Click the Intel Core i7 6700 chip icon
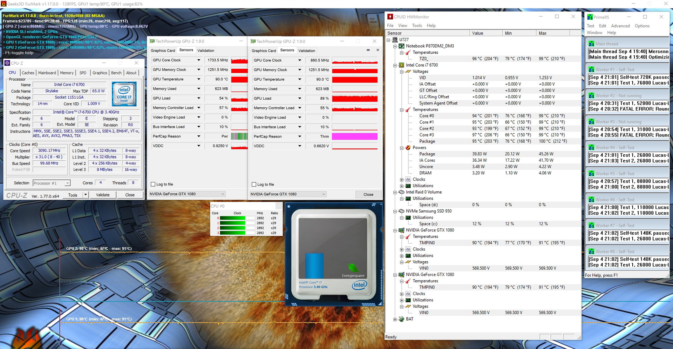The image size is (673, 349). 402,65
